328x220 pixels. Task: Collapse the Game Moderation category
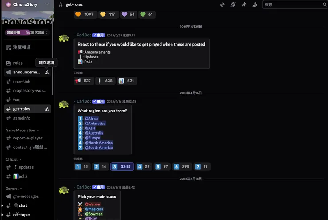[22, 131]
